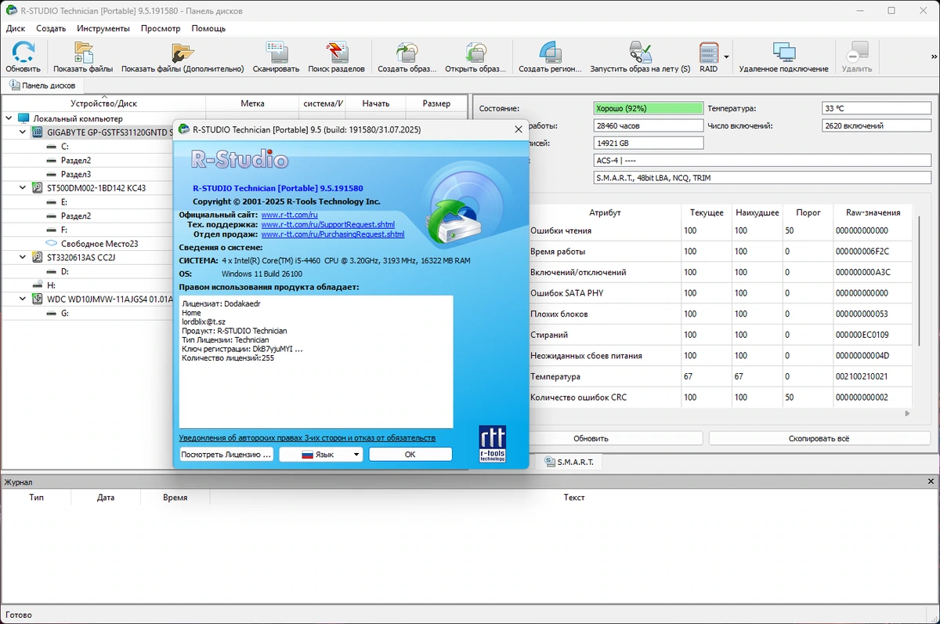Click the Устройство/Диск column header

103,103
